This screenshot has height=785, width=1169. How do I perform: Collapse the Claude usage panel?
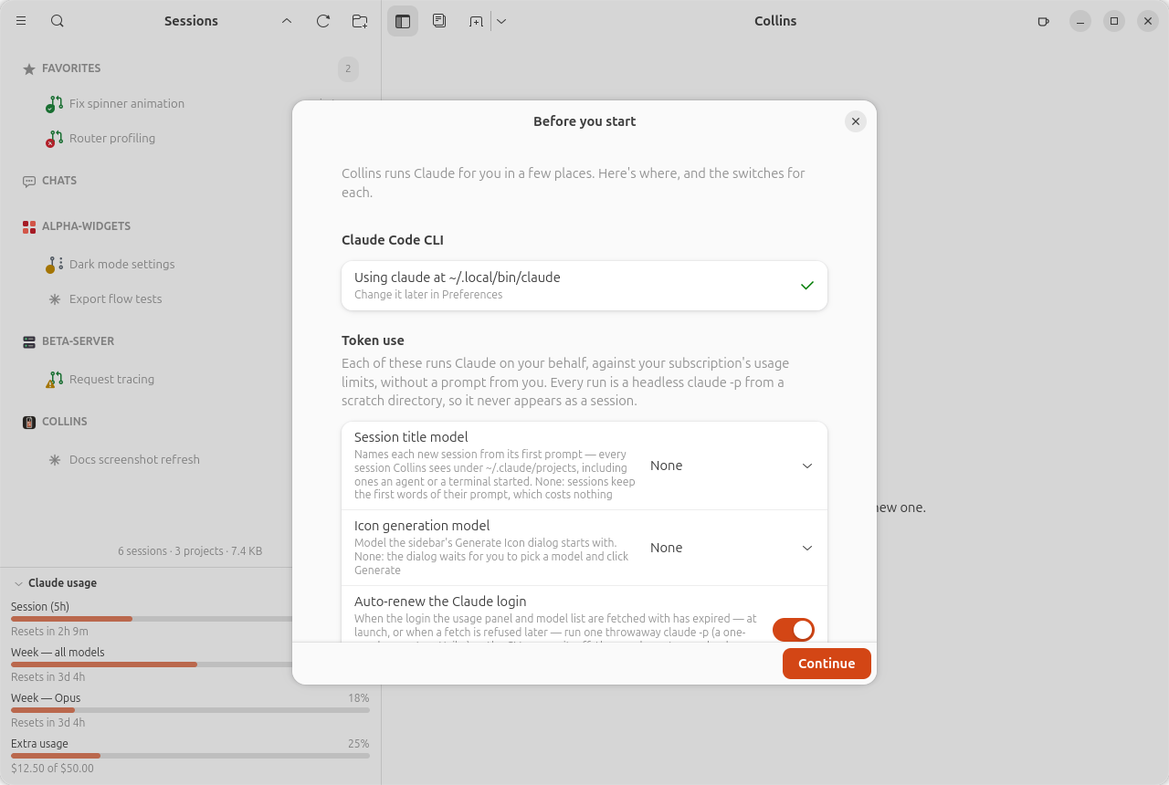(17, 583)
